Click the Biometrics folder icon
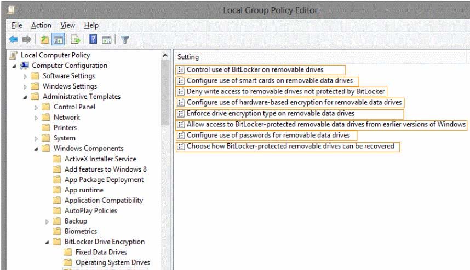470x270 pixels. 56,231
